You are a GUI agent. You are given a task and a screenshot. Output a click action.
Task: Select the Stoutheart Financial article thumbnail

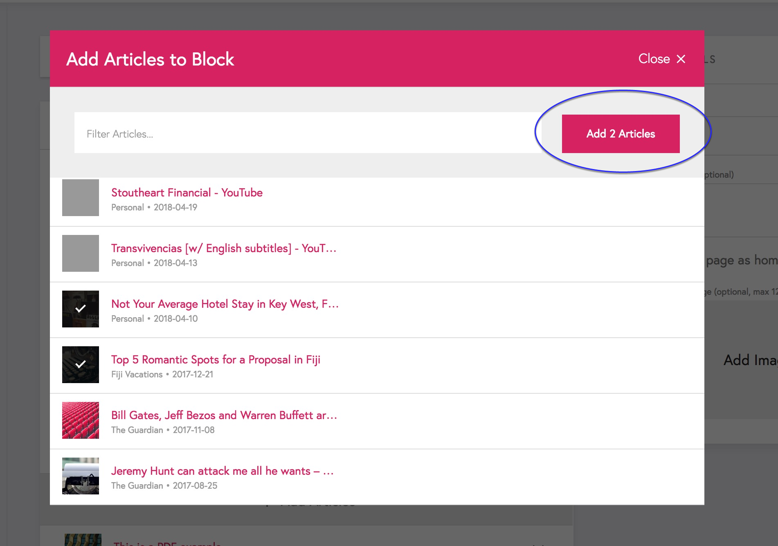[81, 198]
